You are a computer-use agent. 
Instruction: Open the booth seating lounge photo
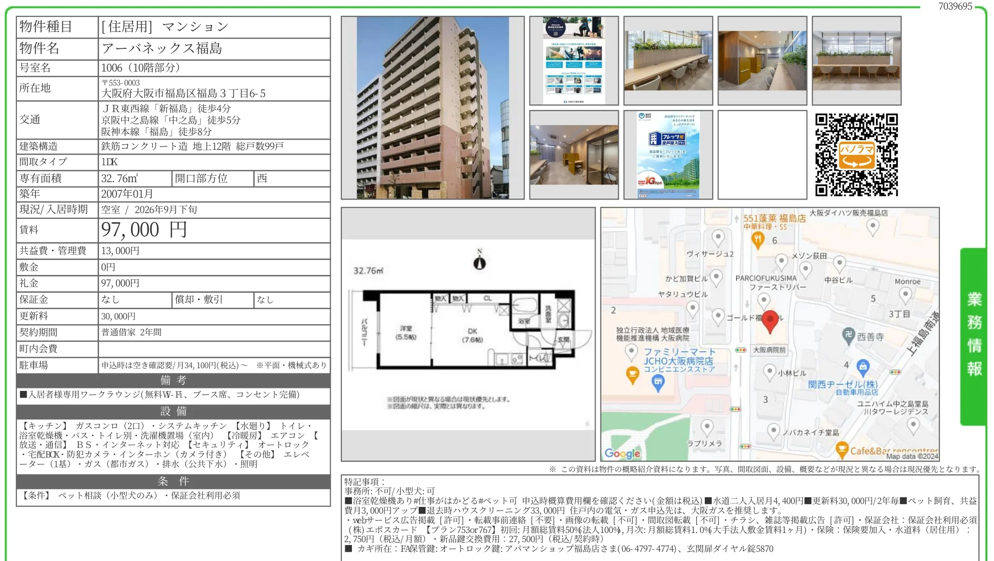point(574,155)
